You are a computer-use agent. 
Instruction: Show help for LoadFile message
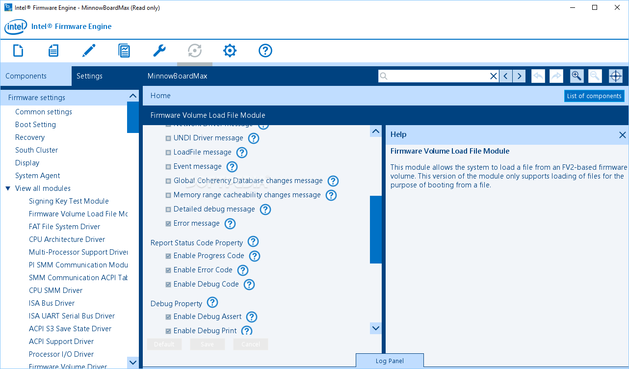pos(241,153)
